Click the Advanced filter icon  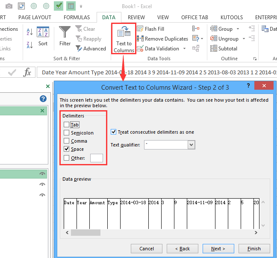coord(79,49)
